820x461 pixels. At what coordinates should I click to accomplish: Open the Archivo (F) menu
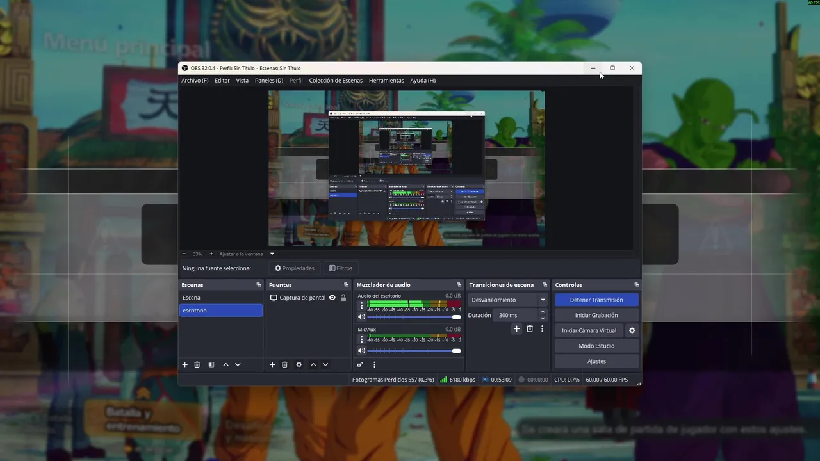(195, 81)
